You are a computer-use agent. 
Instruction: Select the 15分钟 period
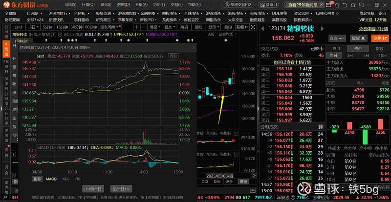(62, 27)
